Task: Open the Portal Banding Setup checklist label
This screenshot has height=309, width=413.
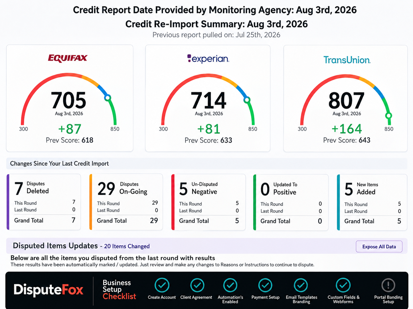Action: [388, 299]
